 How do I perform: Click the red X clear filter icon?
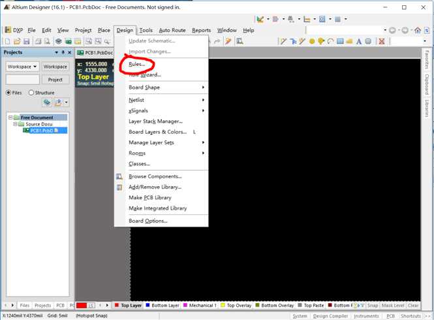point(382,41)
